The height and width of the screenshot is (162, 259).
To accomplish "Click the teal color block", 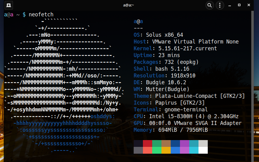I will pos(194,143).
